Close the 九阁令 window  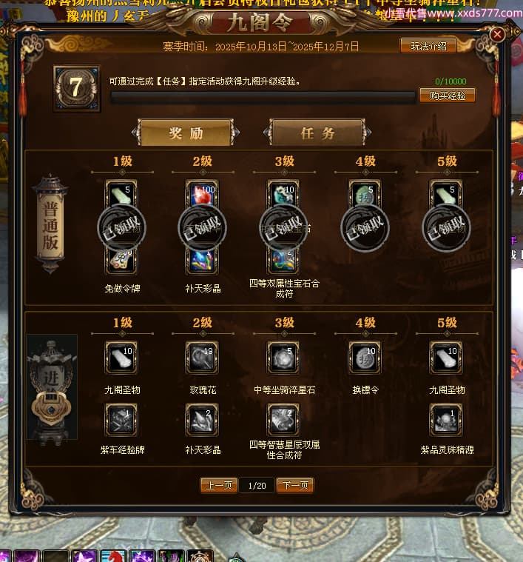[x=497, y=34]
